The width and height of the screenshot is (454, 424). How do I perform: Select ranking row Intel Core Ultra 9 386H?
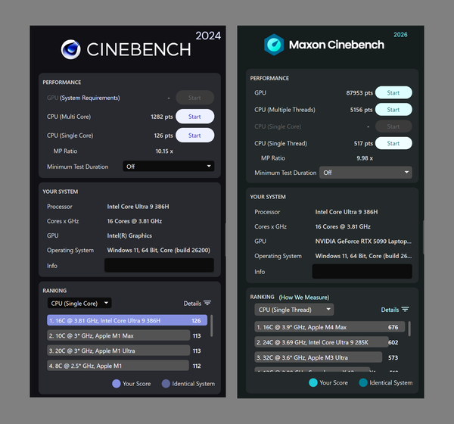tap(127, 320)
